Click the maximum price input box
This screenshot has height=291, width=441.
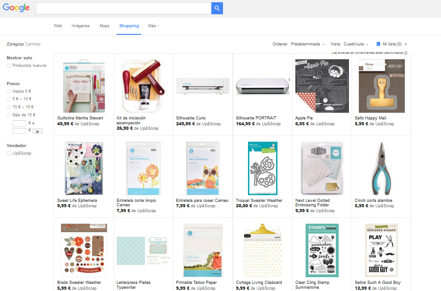[19, 131]
